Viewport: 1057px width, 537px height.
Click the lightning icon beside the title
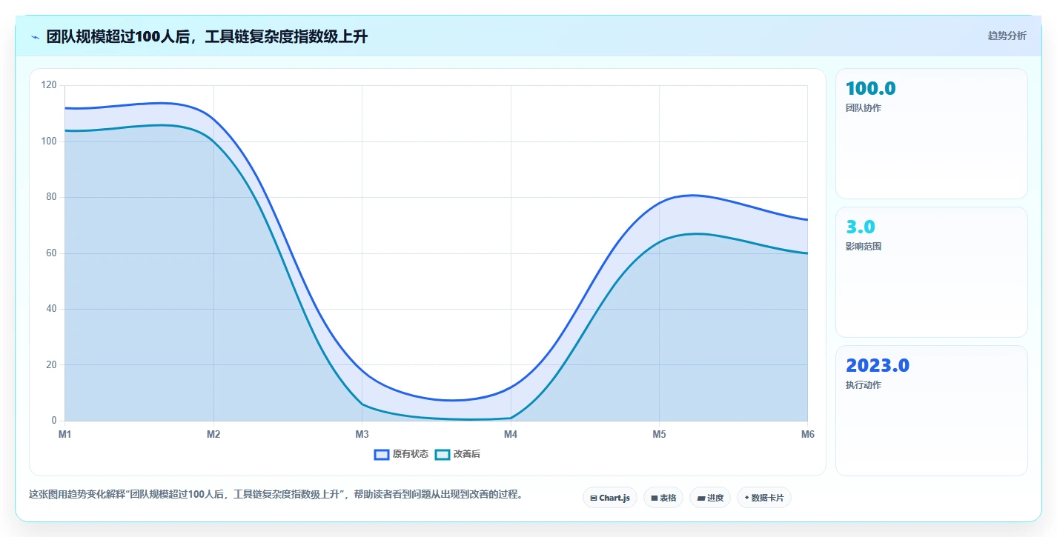coord(35,37)
